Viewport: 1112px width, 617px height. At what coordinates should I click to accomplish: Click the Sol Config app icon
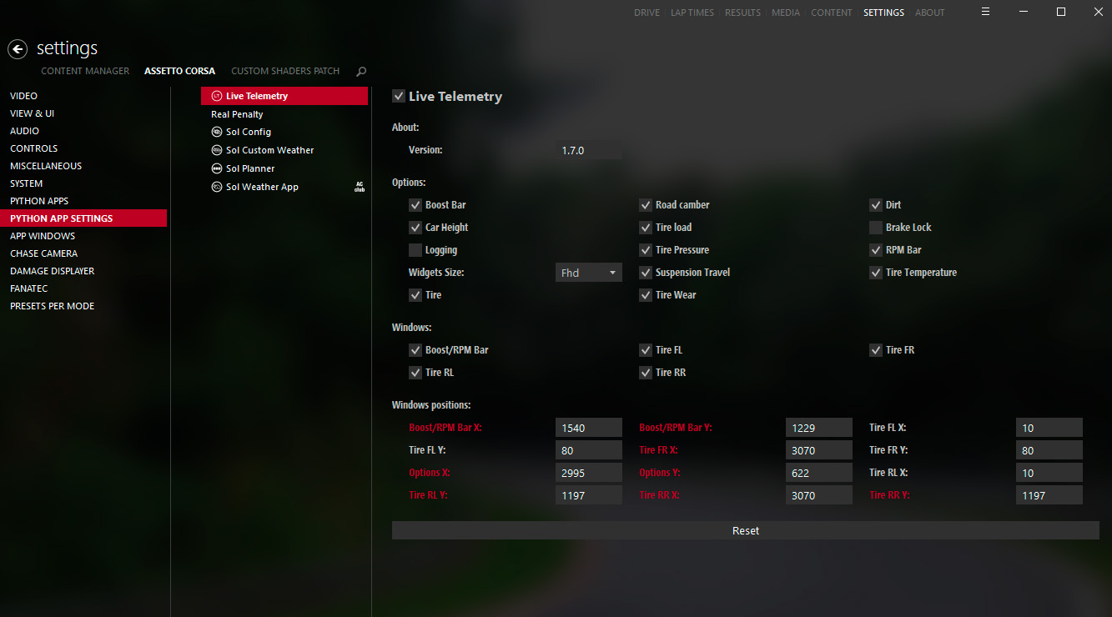[x=217, y=132]
